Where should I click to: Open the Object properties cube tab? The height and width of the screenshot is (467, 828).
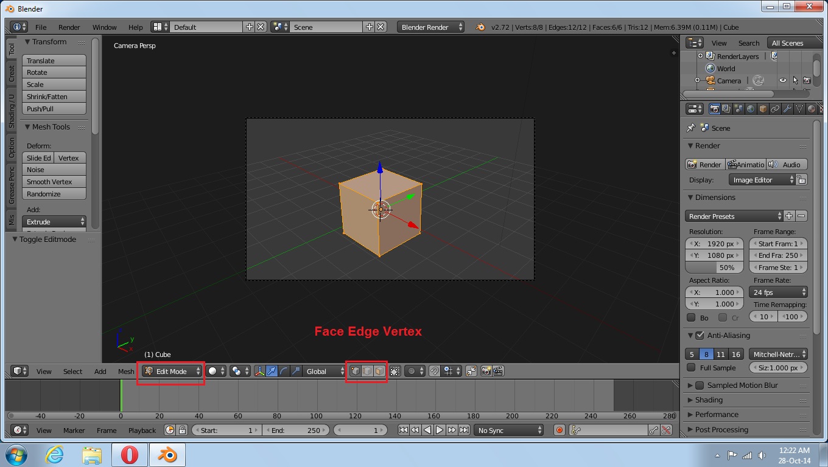pos(763,109)
